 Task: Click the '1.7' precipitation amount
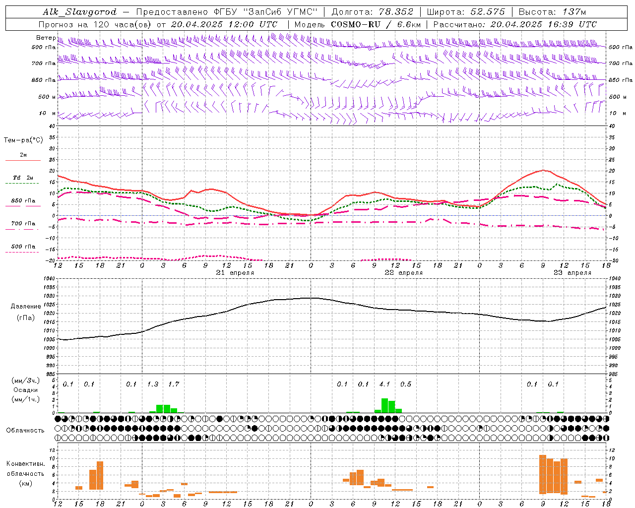(174, 384)
